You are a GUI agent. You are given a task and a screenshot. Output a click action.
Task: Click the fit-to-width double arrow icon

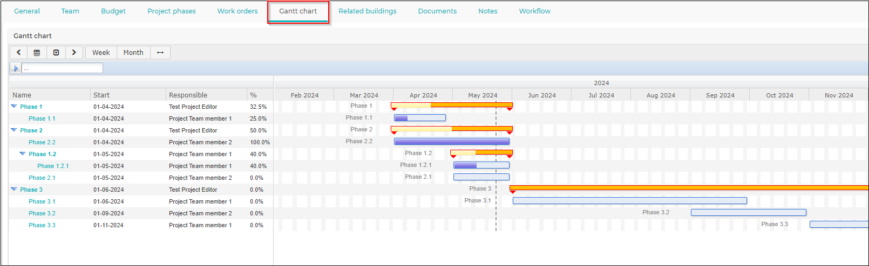point(160,52)
